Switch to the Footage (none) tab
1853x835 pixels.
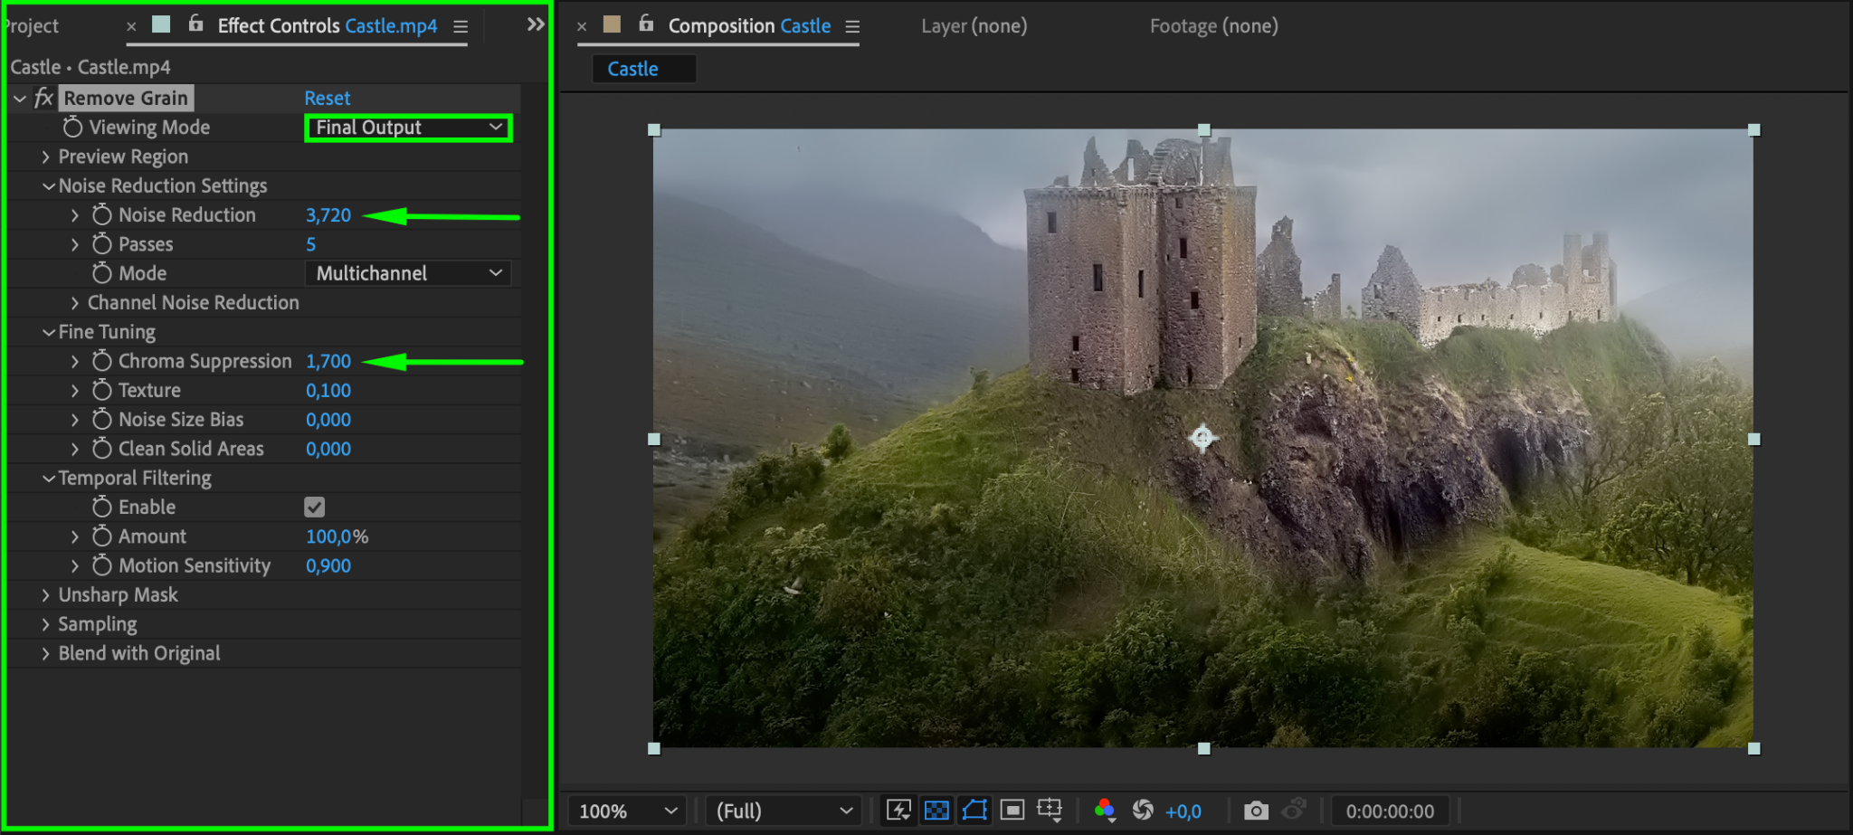1213,26
